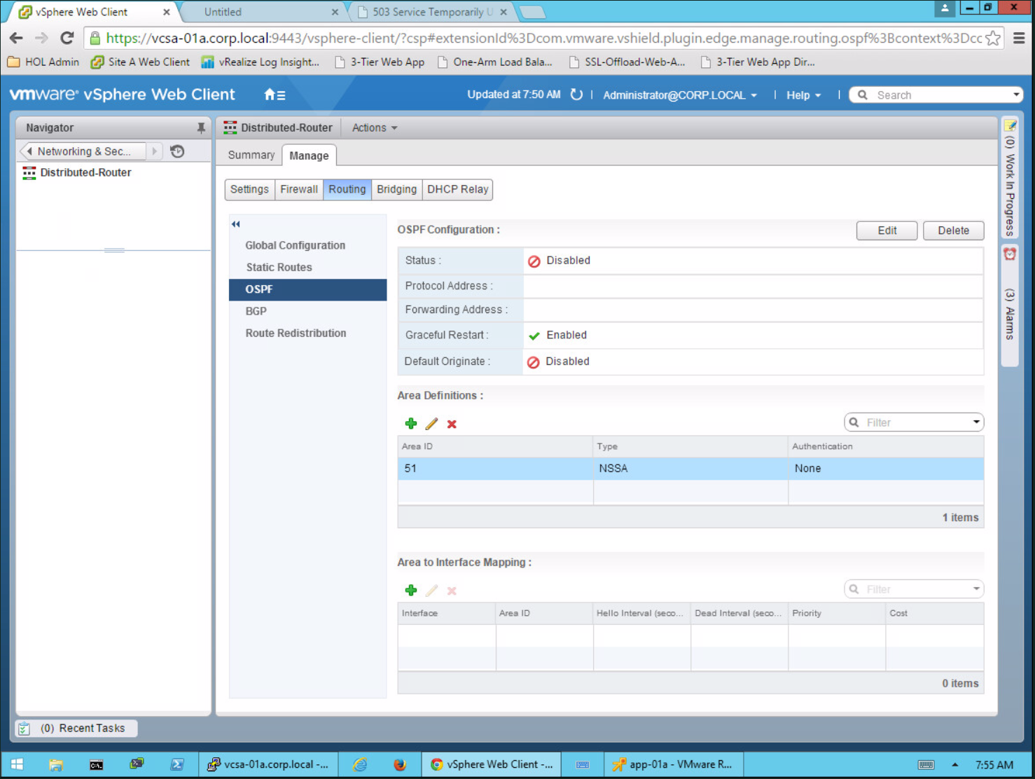Image resolution: width=1035 pixels, height=779 pixels.
Task: Open Firefox from taskbar
Action: coord(400,764)
